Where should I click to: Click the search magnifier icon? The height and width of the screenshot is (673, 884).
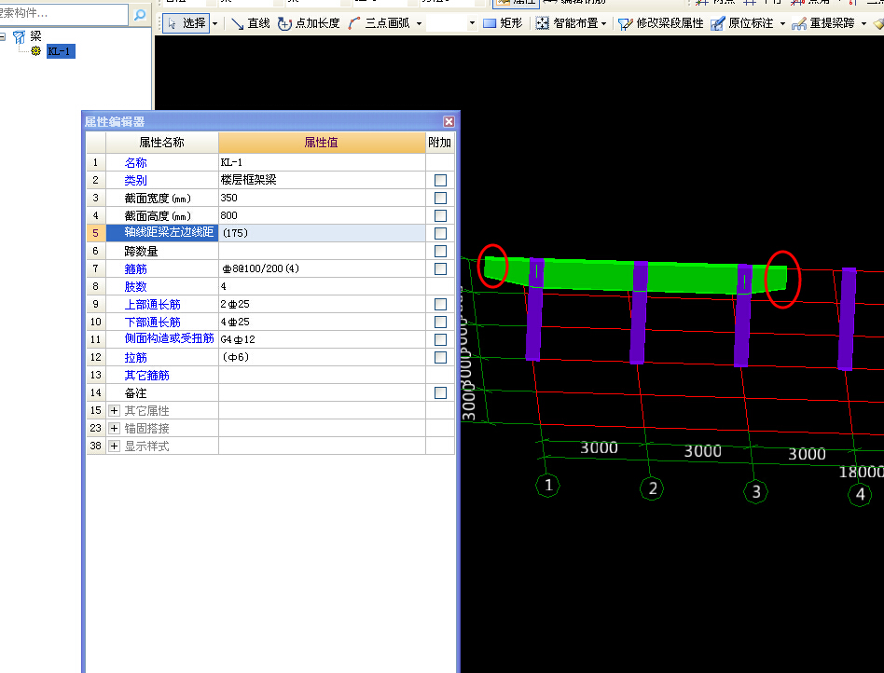[x=140, y=15]
